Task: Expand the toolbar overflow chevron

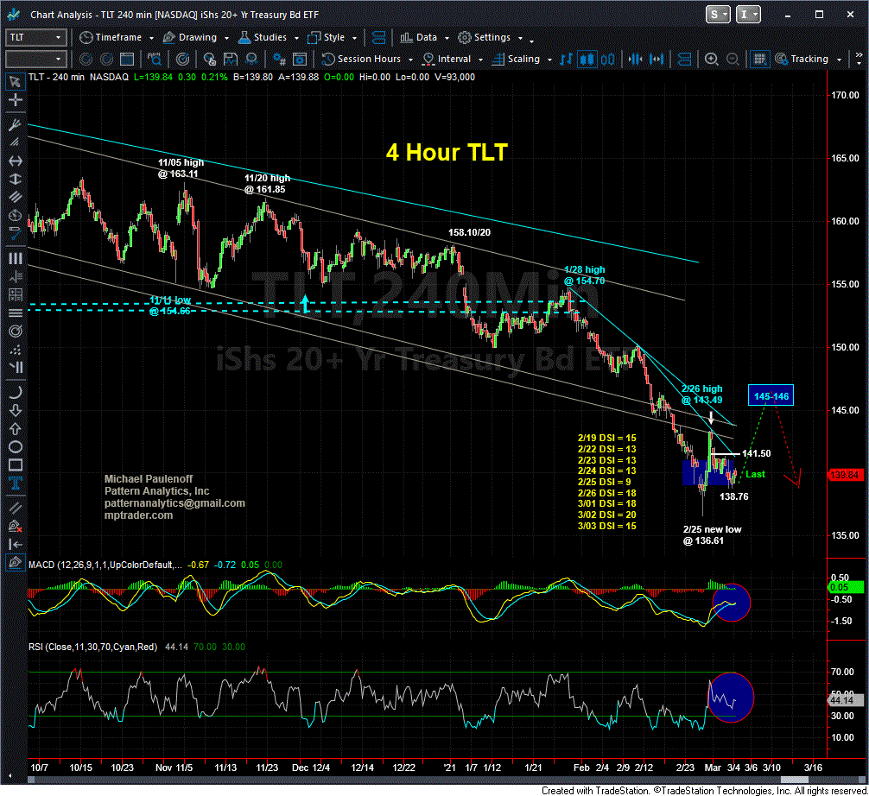Action: [859, 56]
